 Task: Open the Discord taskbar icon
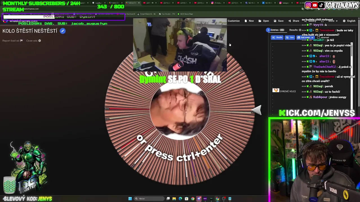pyautogui.click(x=199, y=199)
